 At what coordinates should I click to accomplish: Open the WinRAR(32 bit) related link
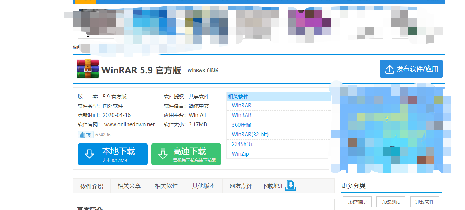click(250, 135)
